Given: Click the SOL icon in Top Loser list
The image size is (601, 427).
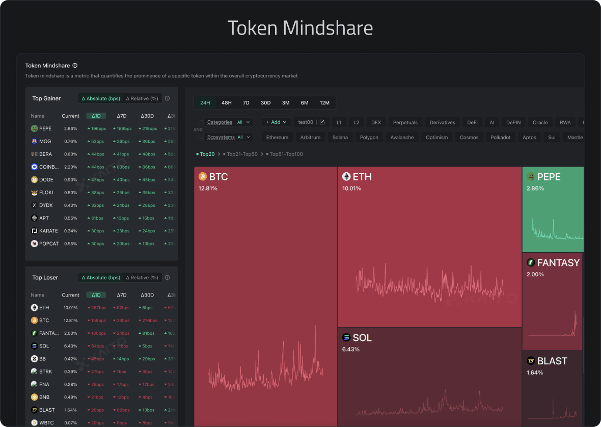Looking at the screenshot, I should (x=34, y=346).
